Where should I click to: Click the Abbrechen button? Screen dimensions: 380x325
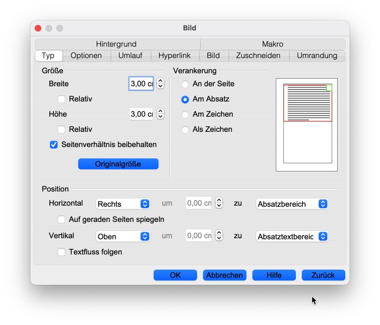pos(225,275)
